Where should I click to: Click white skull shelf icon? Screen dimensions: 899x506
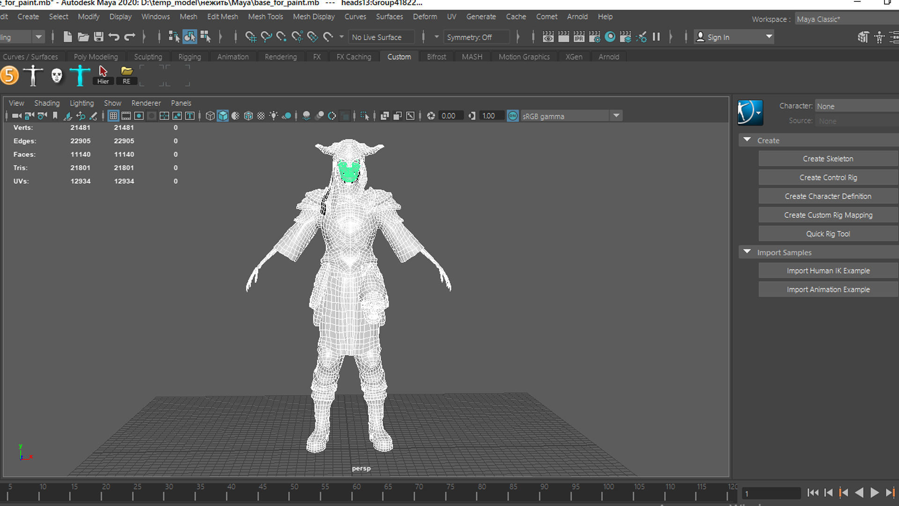click(57, 75)
